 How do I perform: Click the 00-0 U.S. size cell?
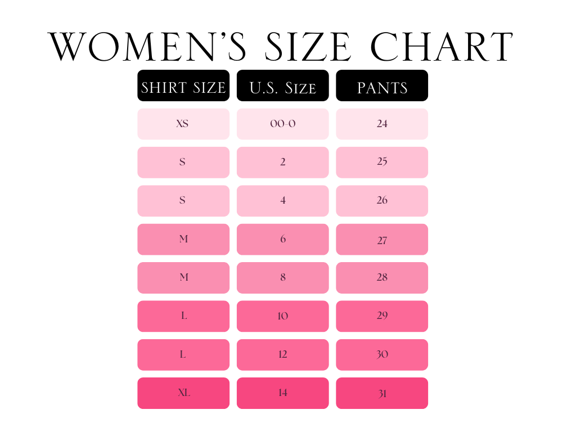point(282,124)
